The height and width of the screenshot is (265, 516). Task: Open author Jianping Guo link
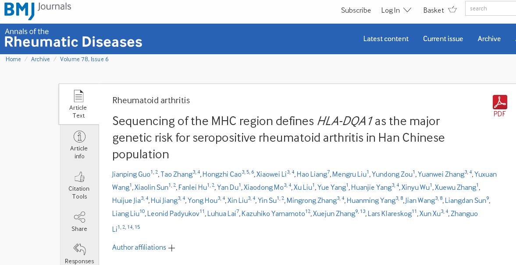[x=131, y=174]
